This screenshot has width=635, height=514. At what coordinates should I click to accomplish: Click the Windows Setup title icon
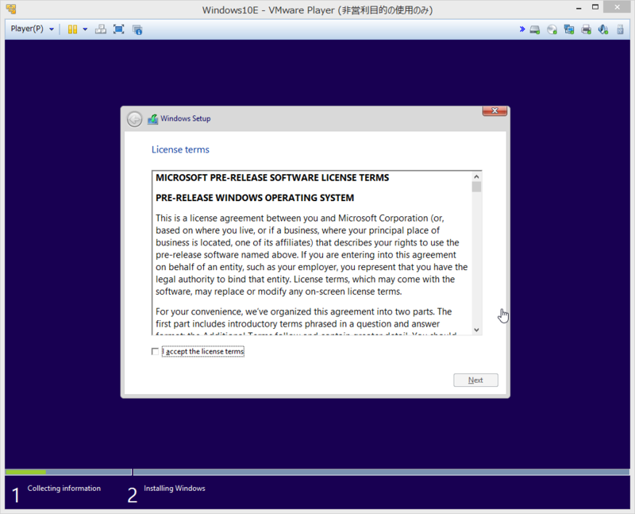[x=152, y=119]
